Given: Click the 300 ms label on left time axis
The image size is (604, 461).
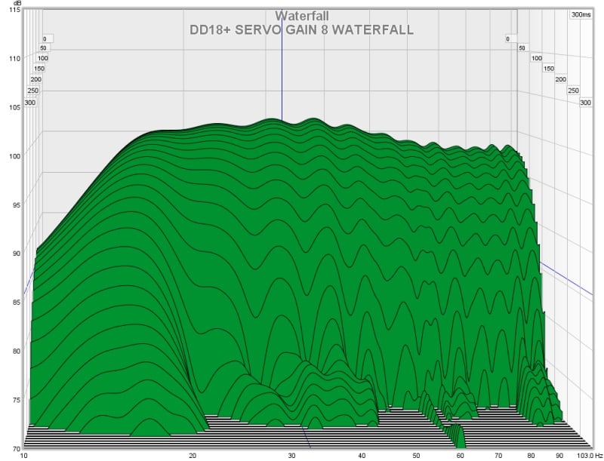Looking at the screenshot, I should pyautogui.click(x=30, y=102).
